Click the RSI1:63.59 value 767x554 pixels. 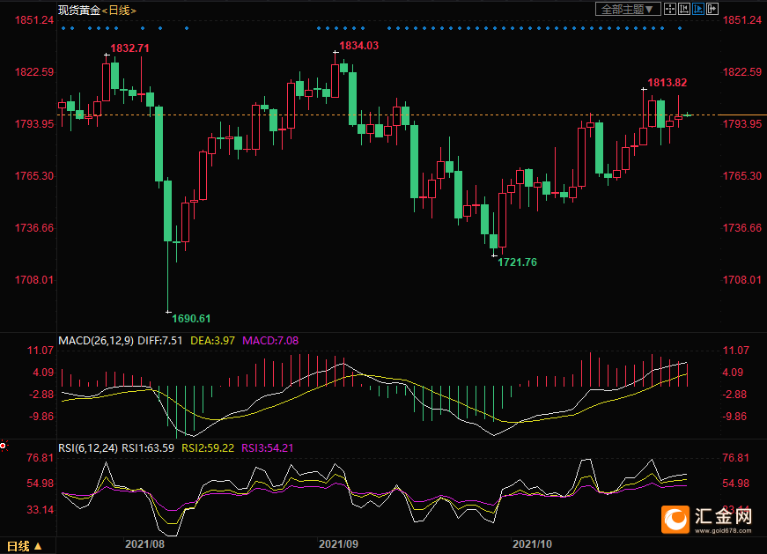coord(148,447)
